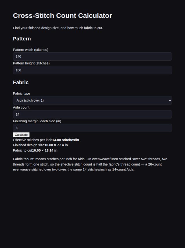This screenshot has width=185, height=248.
Task: Click the "Pattern width (stitches)" label
Action: (31, 50)
